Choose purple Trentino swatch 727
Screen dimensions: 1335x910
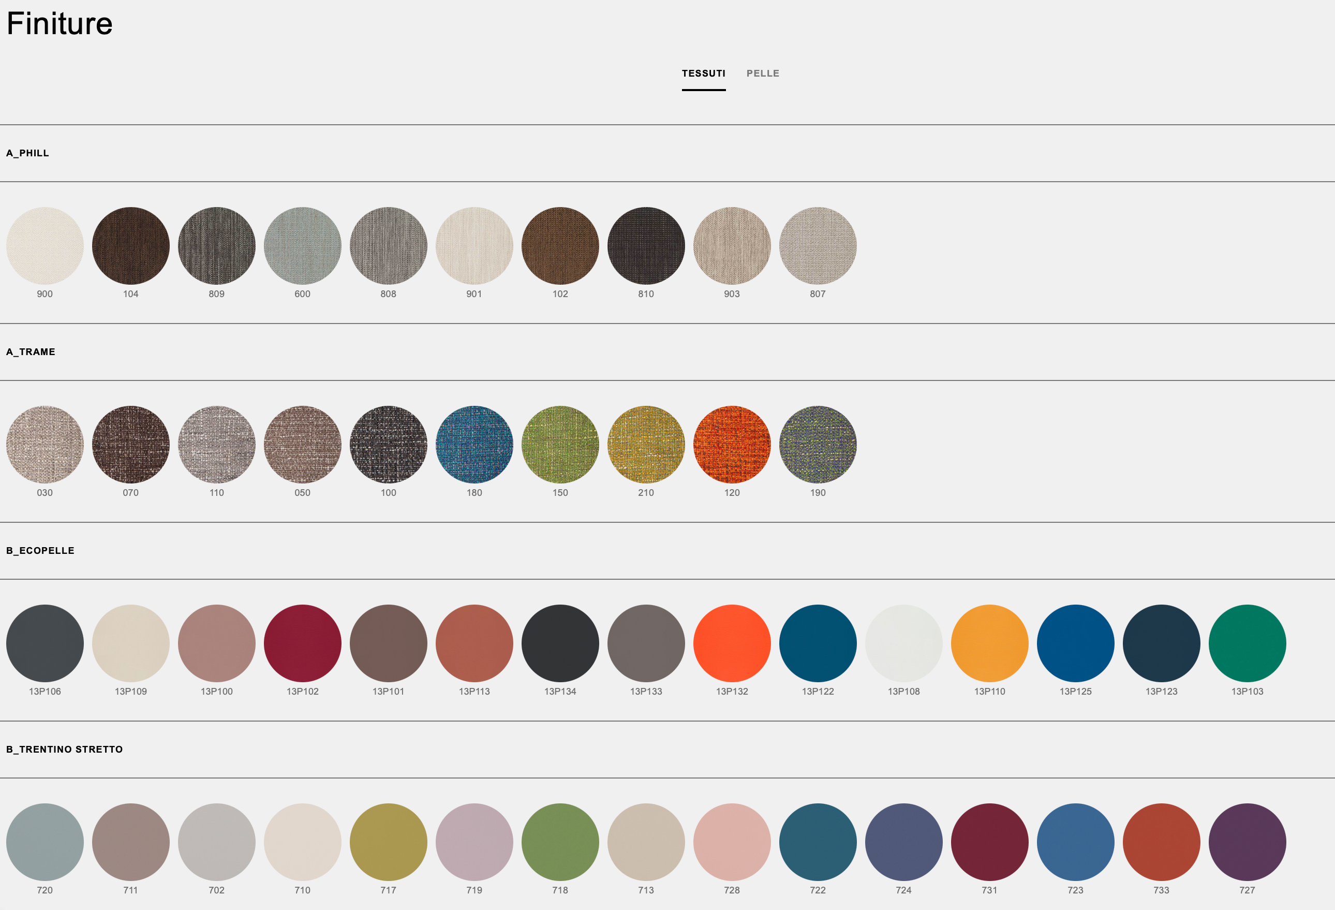pos(1247,842)
